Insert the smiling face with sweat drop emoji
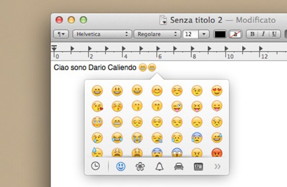Screen dimensions: 287x187 (x=217, y=138)
